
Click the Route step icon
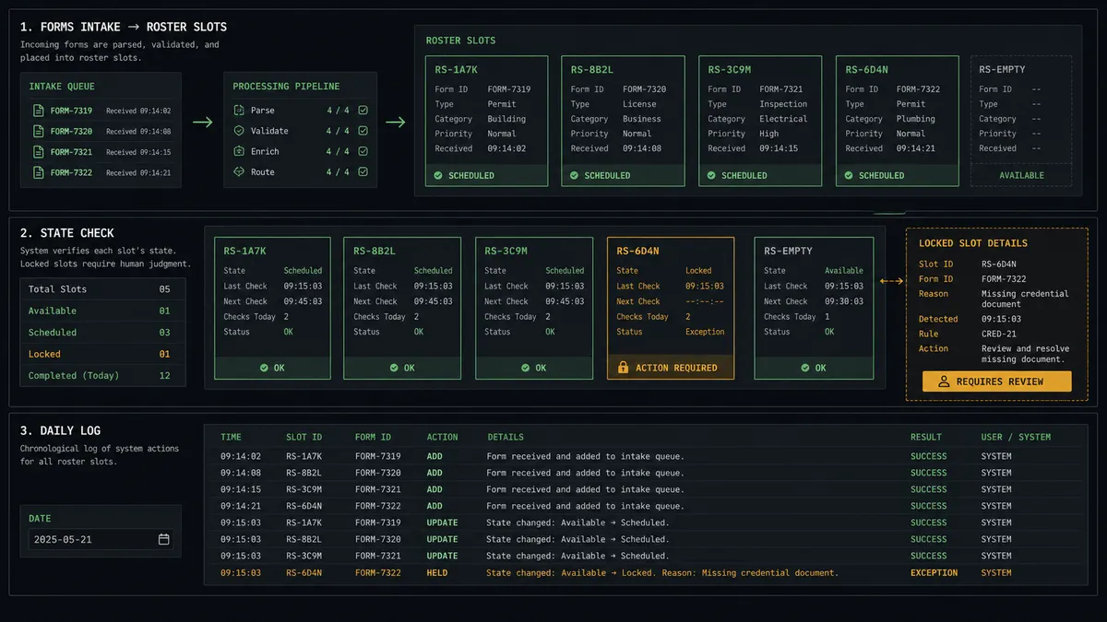[239, 171]
